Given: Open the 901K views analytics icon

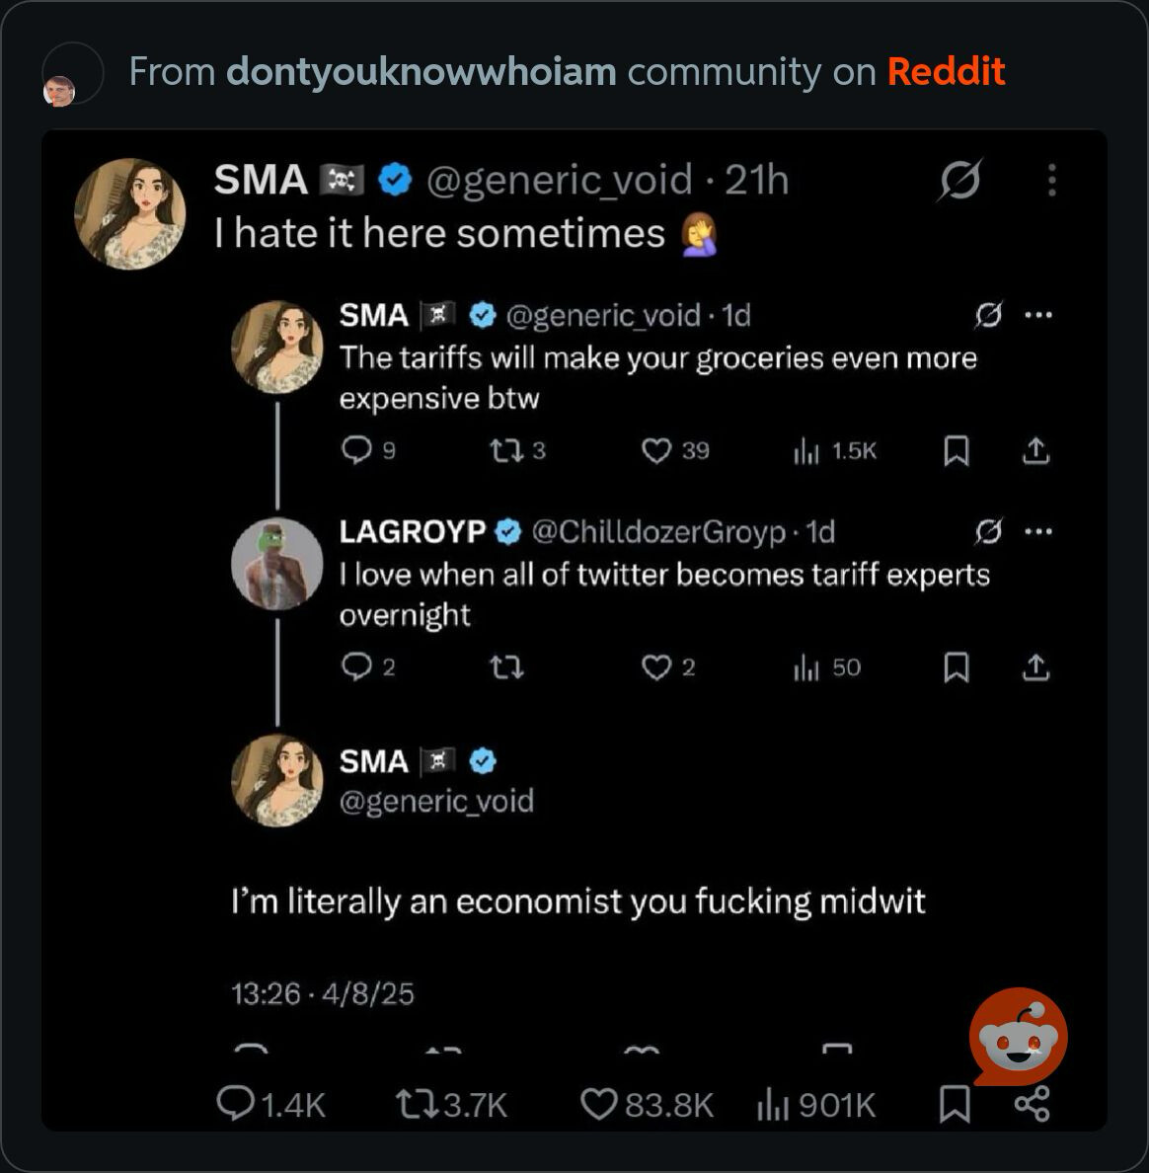Looking at the screenshot, I should tap(773, 1104).
